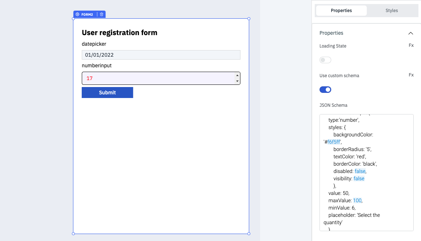Click the visibility false value in JSON Schema

[359, 178]
